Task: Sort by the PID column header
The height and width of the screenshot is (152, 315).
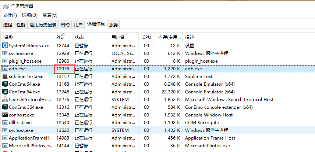Action: 63,37
